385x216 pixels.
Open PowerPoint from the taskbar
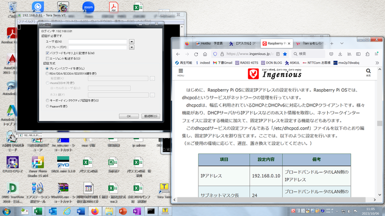point(123,211)
